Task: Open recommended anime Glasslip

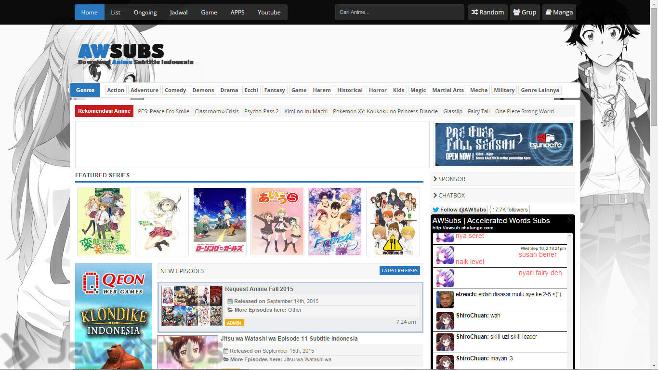Action: pos(453,111)
